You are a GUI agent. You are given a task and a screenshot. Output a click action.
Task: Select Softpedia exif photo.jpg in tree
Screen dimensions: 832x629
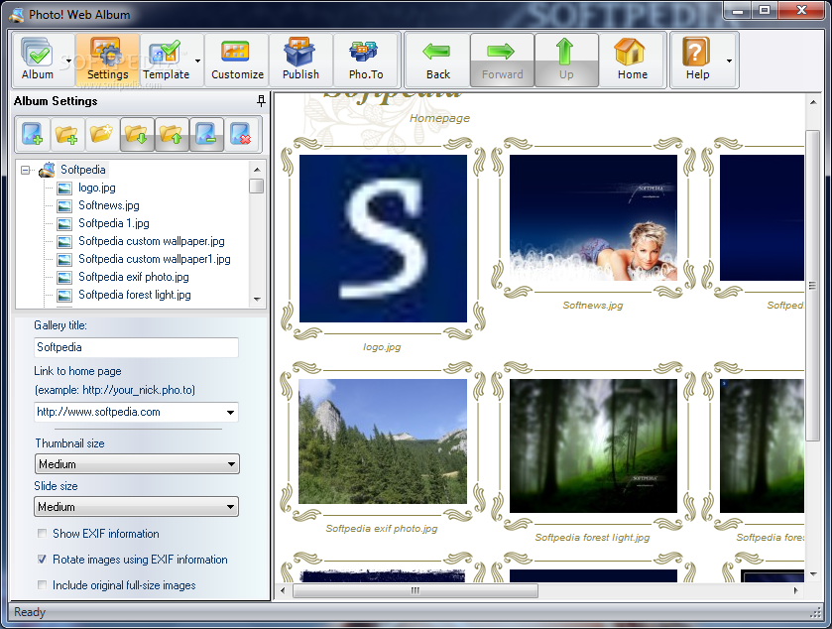(134, 277)
